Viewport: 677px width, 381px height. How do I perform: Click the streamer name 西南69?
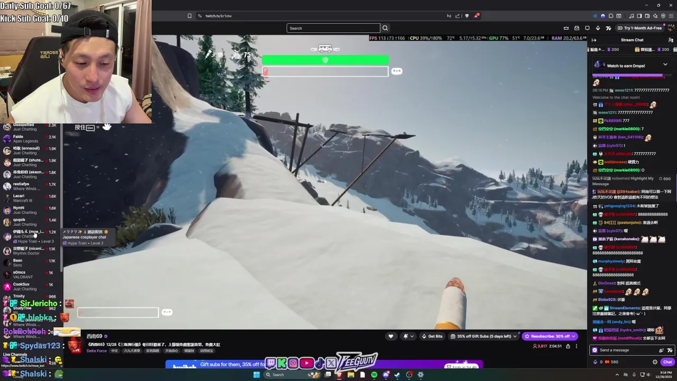point(95,336)
